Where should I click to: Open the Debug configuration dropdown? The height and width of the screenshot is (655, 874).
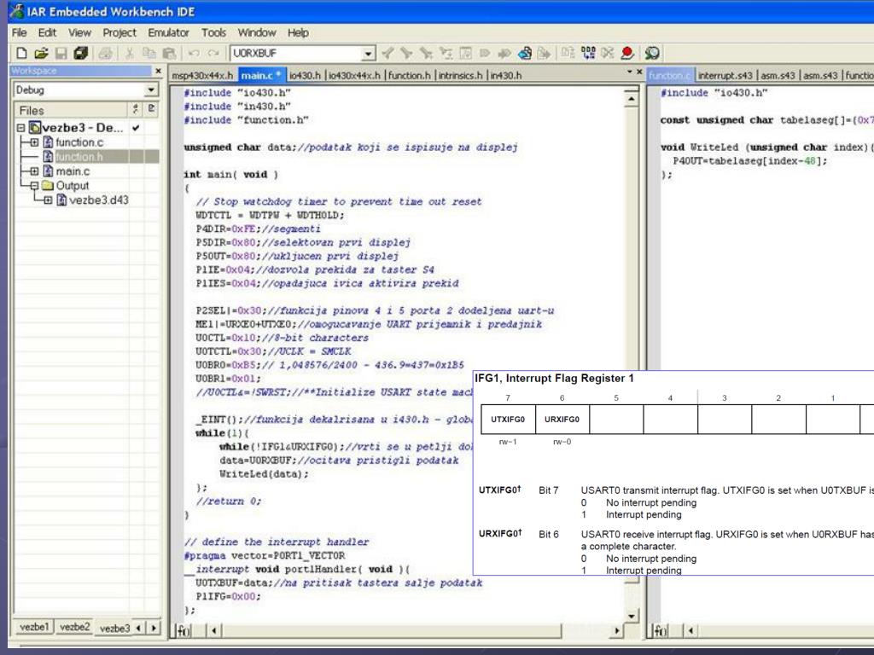[x=151, y=90]
